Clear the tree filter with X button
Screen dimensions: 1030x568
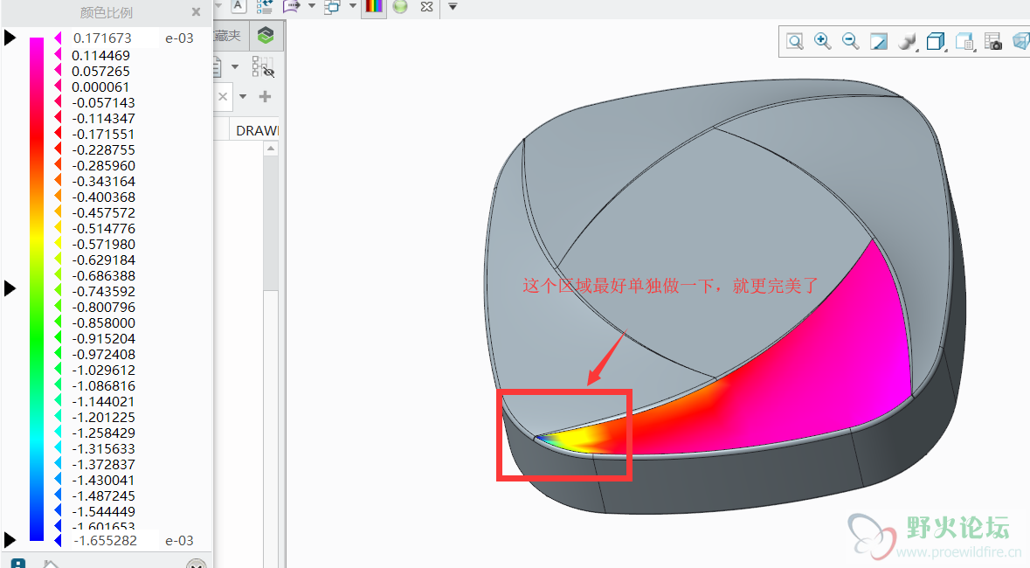pos(224,97)
